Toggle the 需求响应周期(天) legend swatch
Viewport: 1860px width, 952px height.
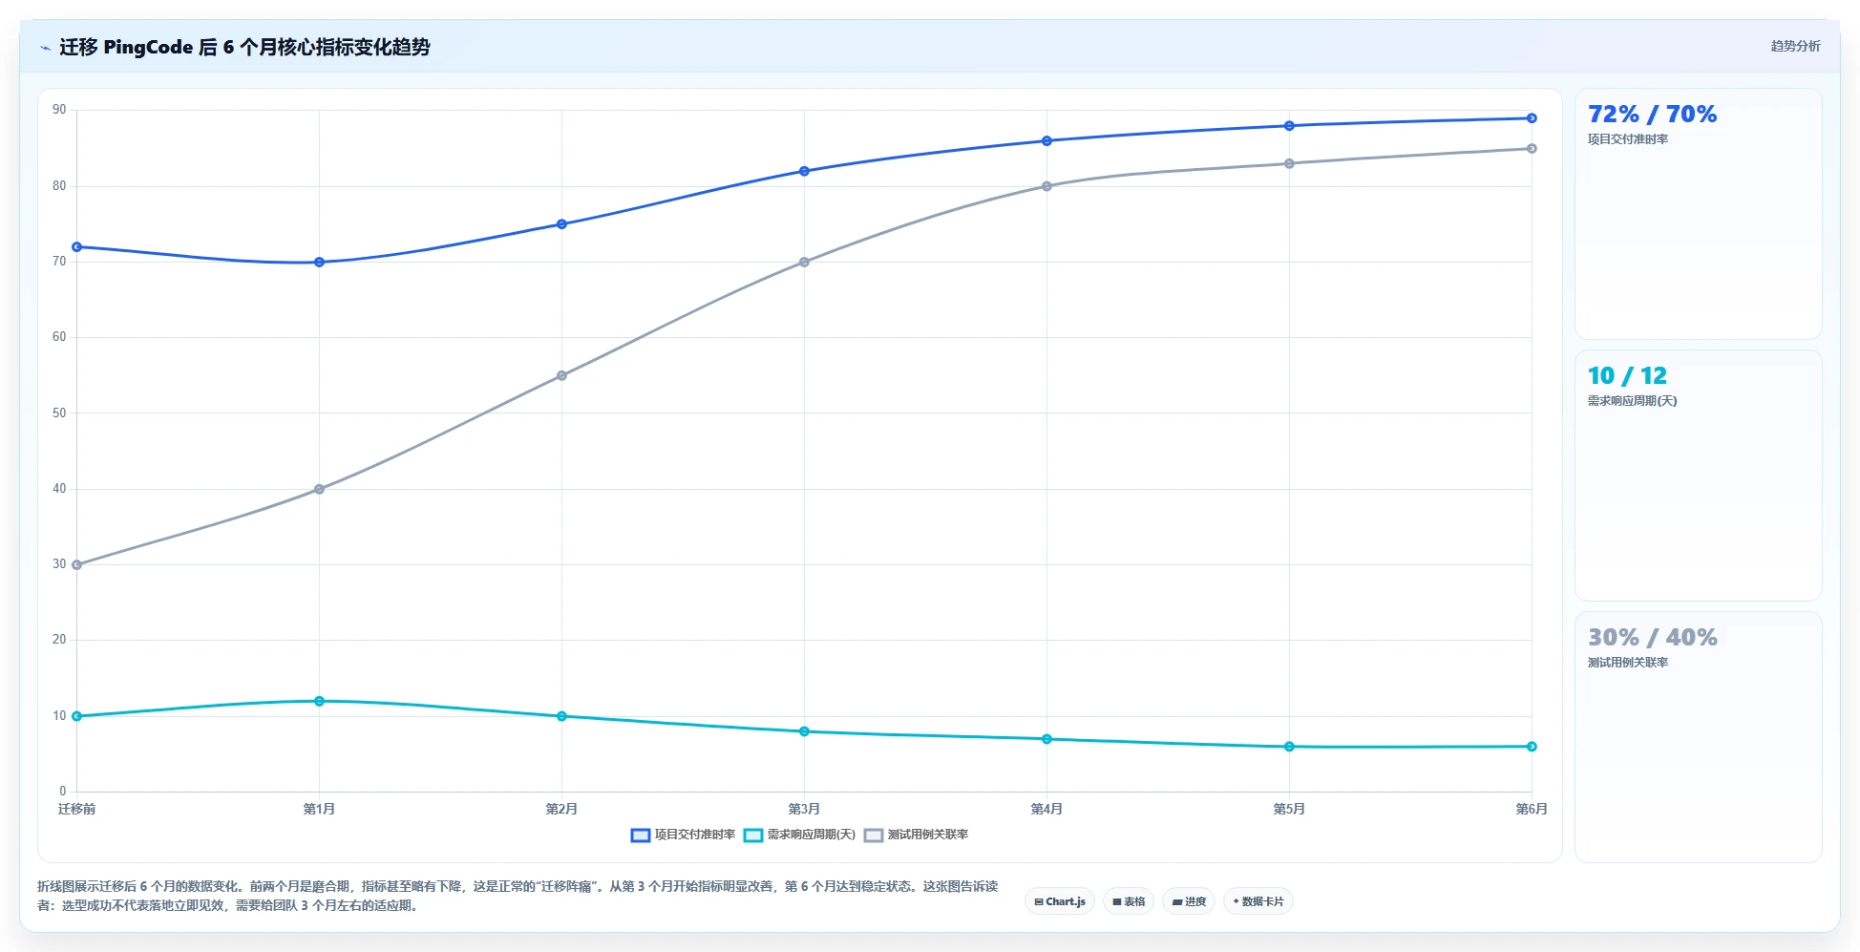(753, 836)
